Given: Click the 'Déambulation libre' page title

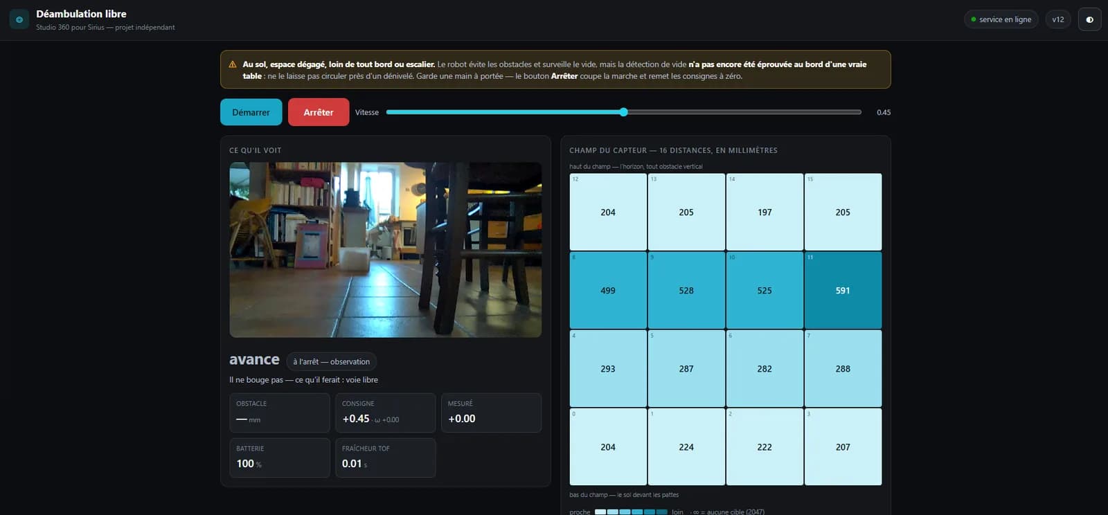Looking at the screenshot, I should click(81, 14).
